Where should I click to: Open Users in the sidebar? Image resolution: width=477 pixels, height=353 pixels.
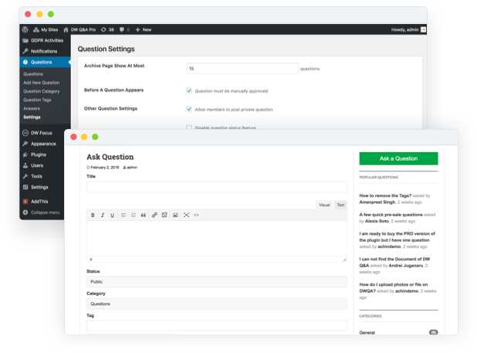(42, 165)
